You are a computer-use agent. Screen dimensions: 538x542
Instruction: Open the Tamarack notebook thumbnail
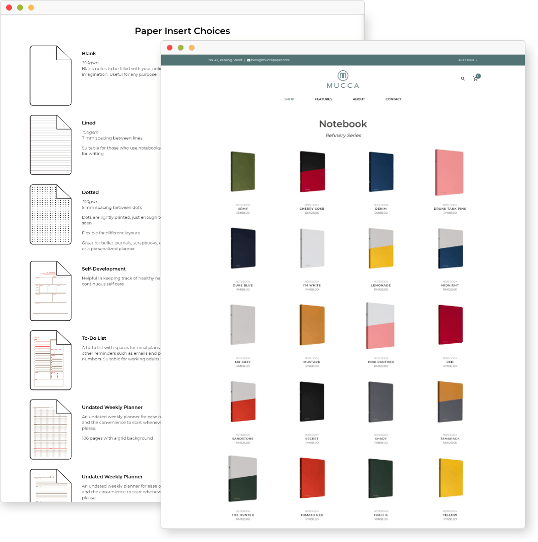pyautogui.click(x=450, y=401)
